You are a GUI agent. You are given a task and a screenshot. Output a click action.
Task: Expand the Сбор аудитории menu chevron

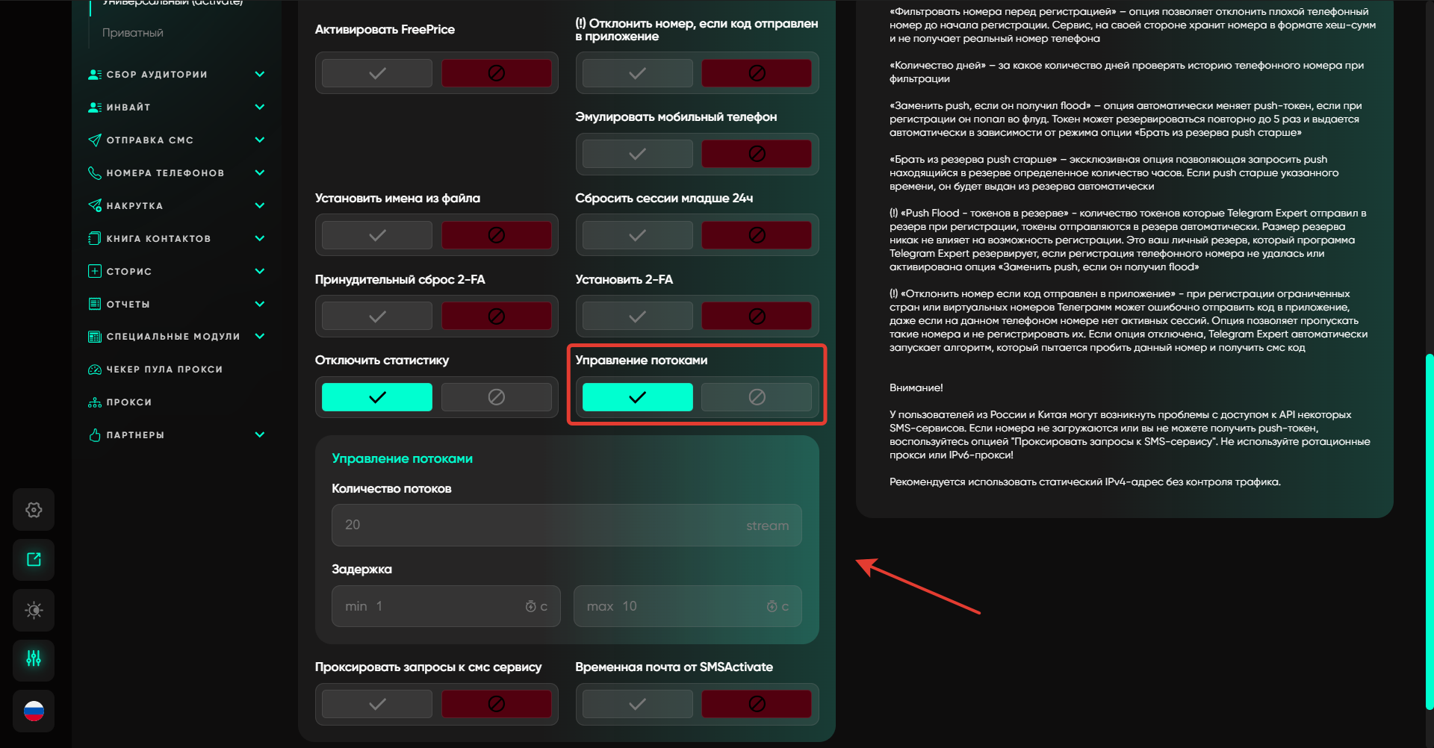coord(260,75)
